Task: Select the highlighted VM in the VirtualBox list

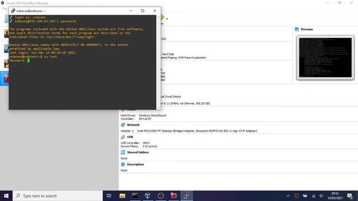Action: pyautogui.click(x=4, y=78)
